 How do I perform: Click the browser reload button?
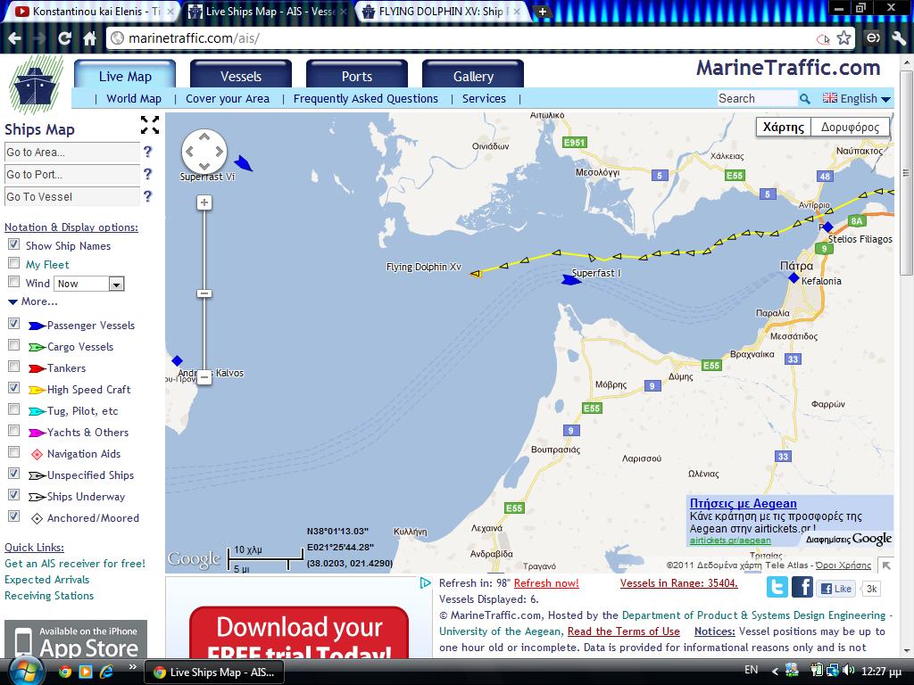coord(64,38)
